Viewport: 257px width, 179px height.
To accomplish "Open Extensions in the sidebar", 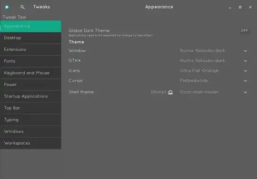I will (x=30, y=49).
